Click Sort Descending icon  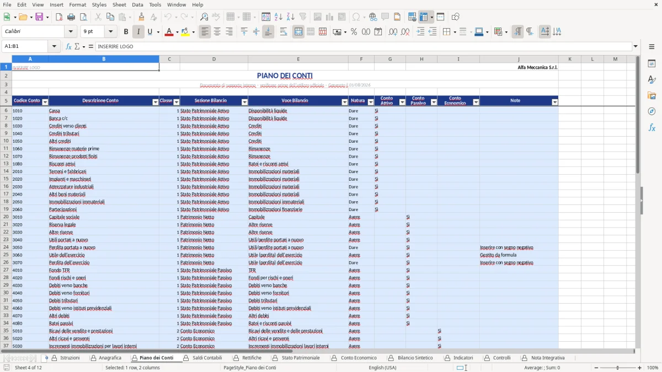click(x=291, y=17)
